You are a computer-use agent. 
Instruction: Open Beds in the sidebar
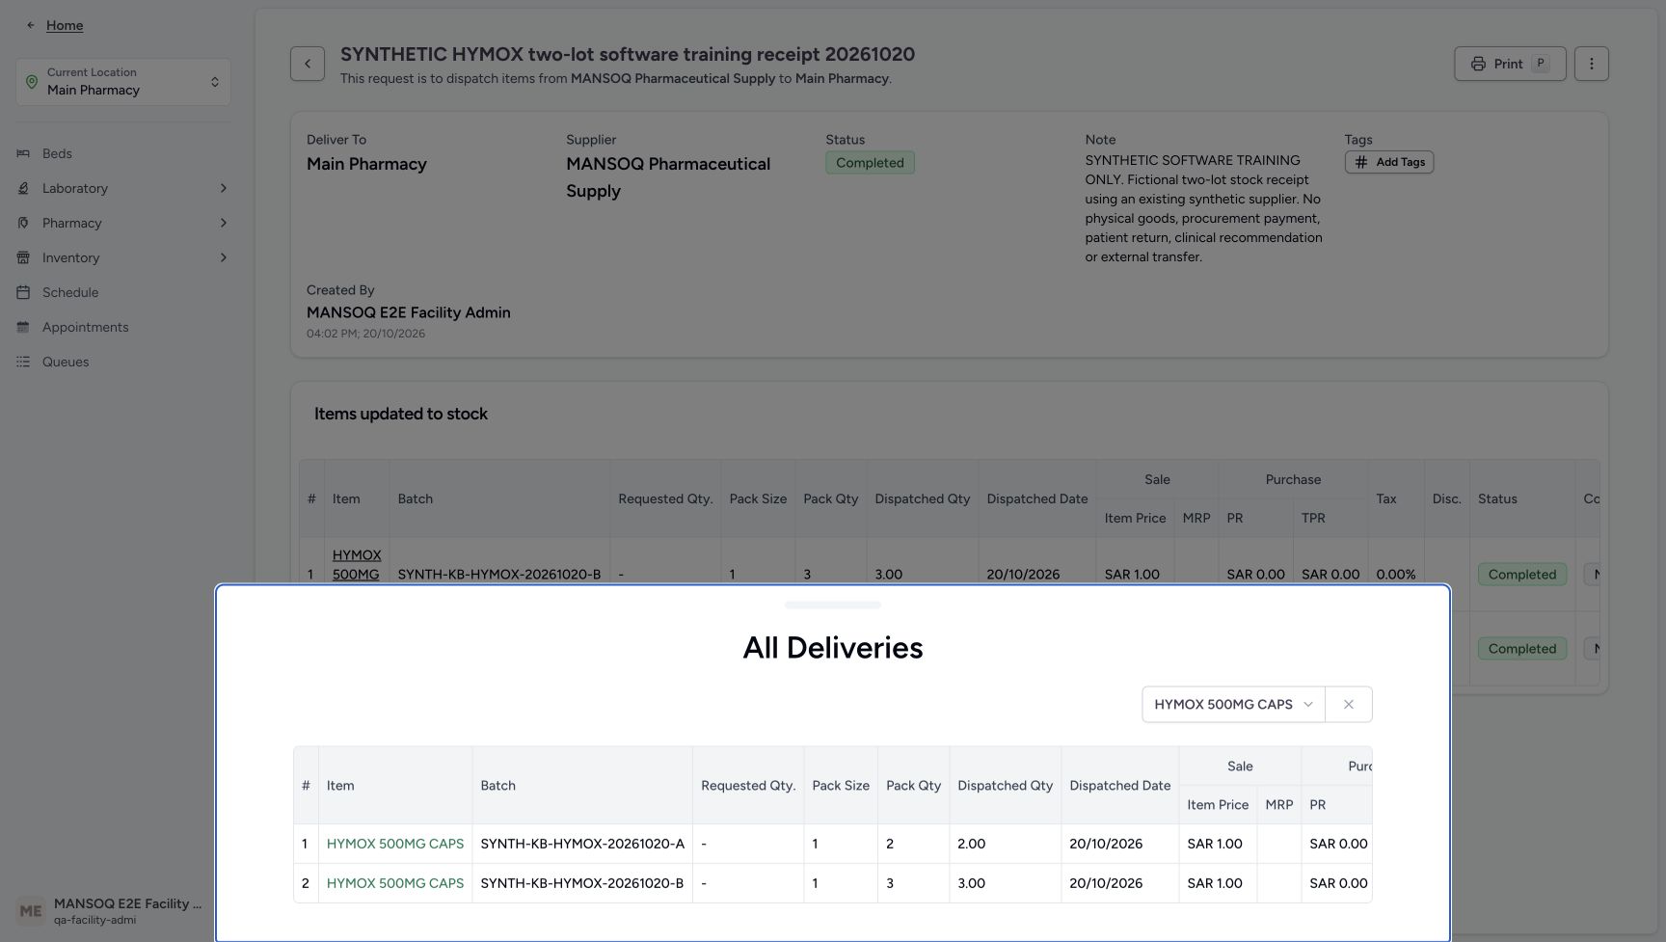(57, 153)
